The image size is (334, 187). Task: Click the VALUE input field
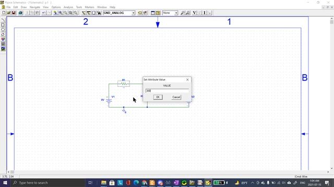coord(167,91)
